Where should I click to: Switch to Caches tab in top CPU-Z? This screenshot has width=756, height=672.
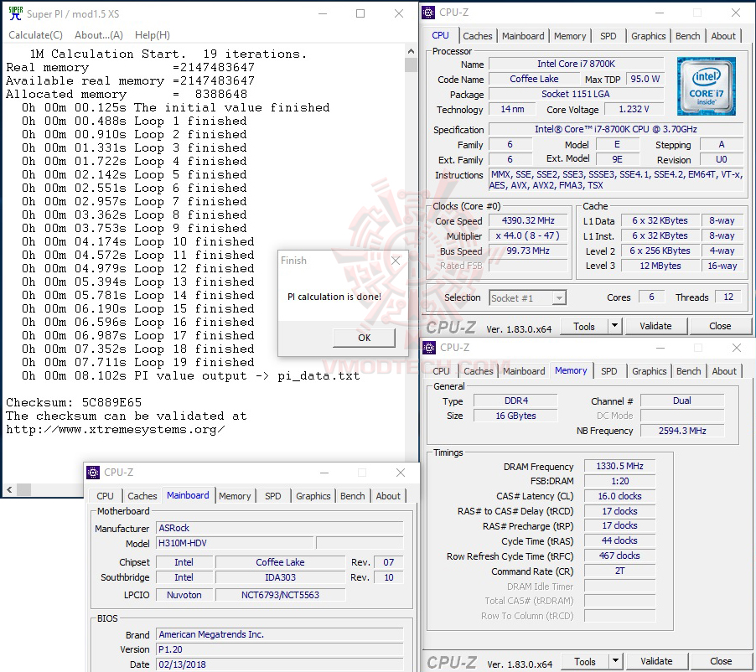478,36
